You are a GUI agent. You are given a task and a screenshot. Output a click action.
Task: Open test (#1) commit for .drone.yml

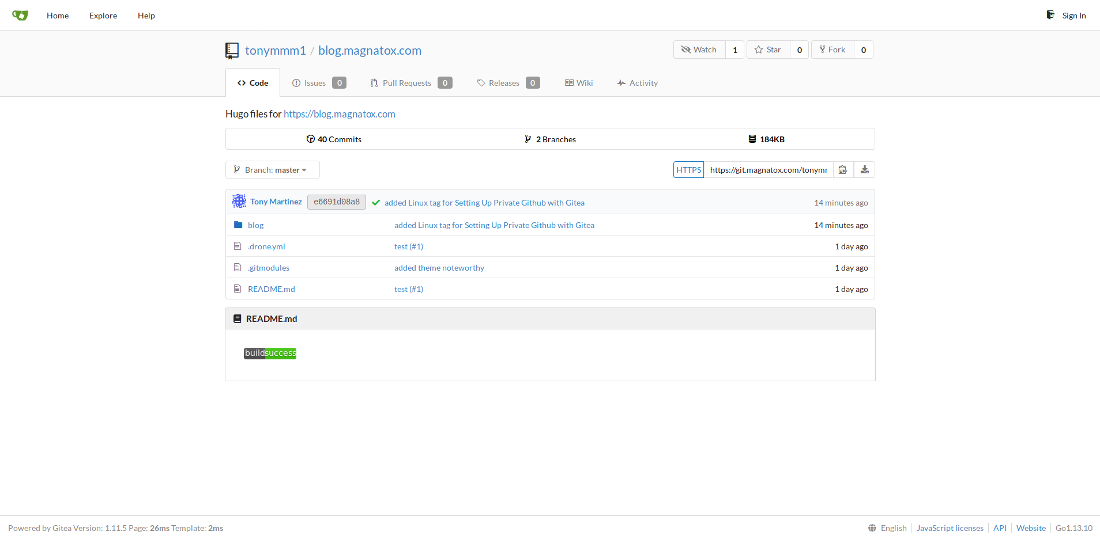click(x=409, y=246)
